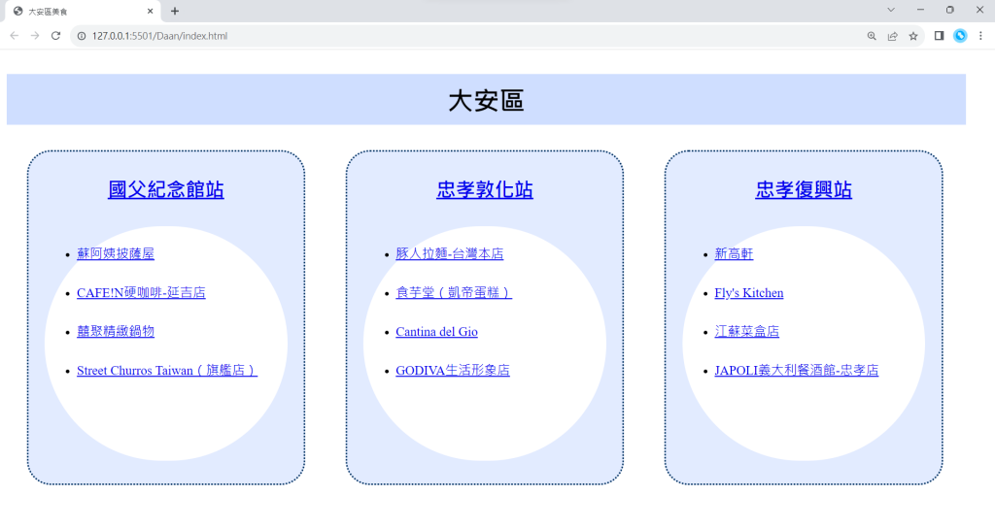This screenshot has width=995, height=528.
Task: Open Fly's Kitchen link
Action: [749, 293]
